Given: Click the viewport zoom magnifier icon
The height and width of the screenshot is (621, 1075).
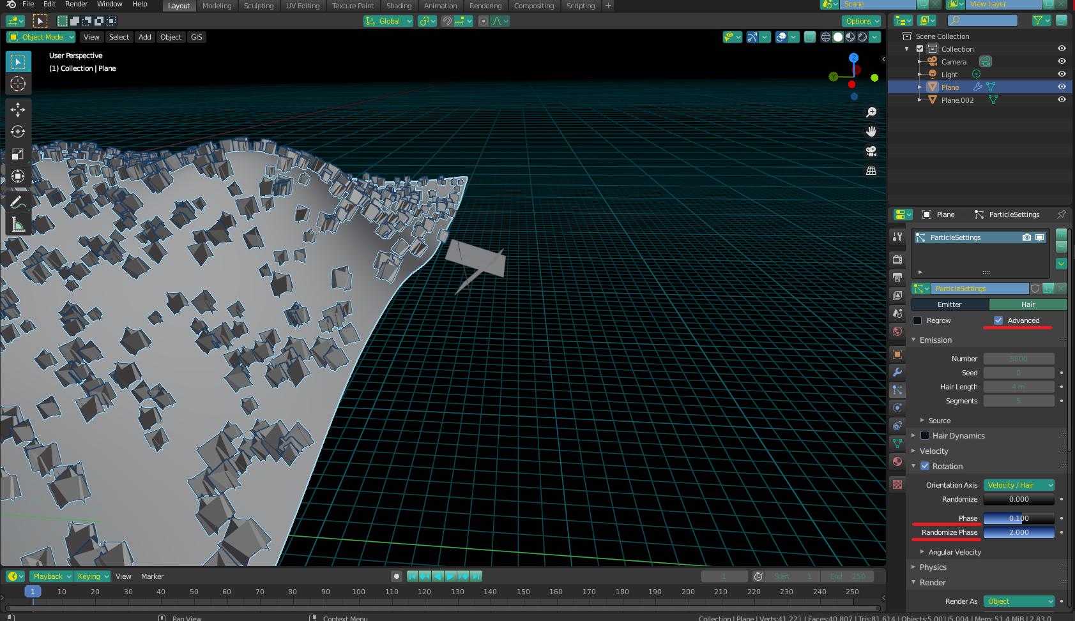Looking at the screenshot, I should pos(871,112).
